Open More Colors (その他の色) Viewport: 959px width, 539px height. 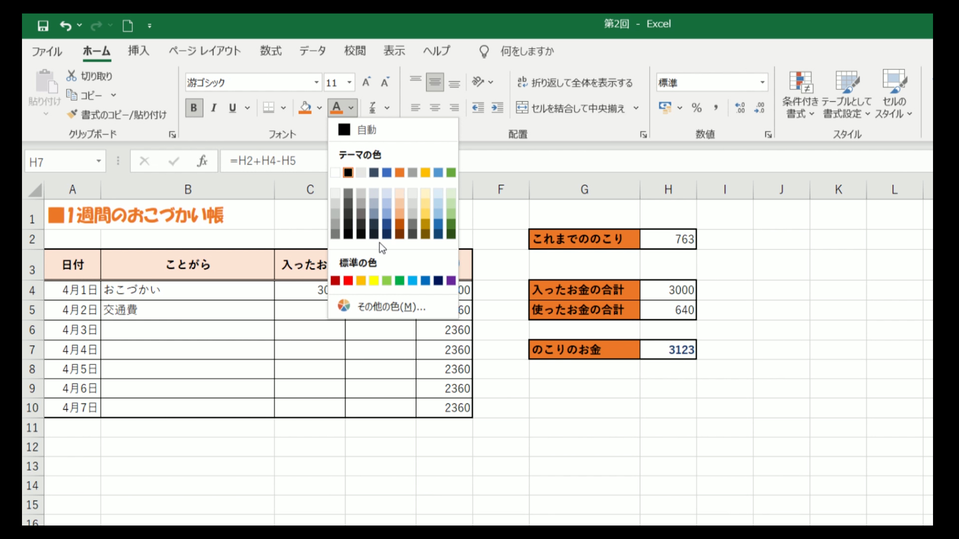[393, 306]
